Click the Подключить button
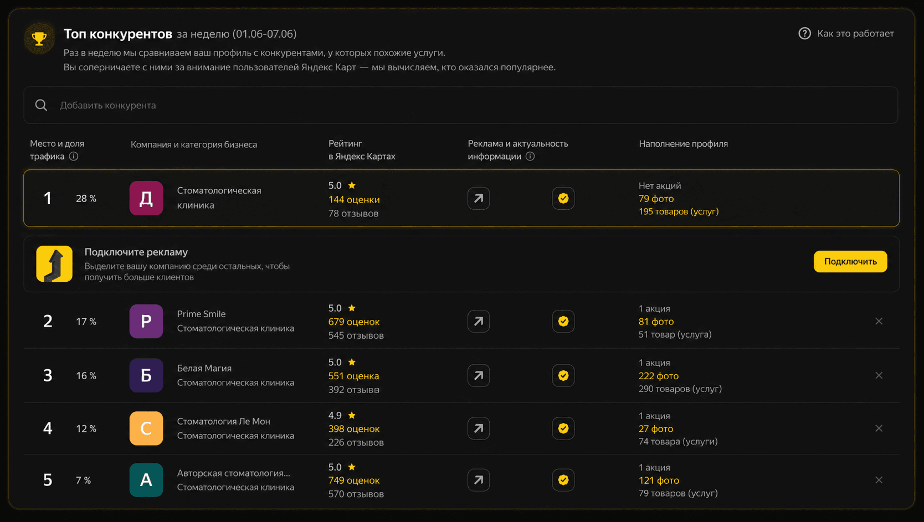This screenshot has width=924, height=522. 850,261
